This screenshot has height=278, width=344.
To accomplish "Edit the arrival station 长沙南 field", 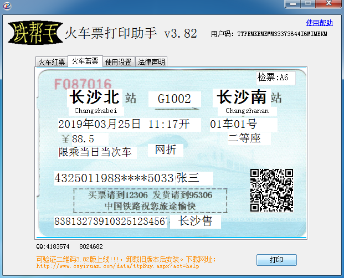I will point(242,97).
